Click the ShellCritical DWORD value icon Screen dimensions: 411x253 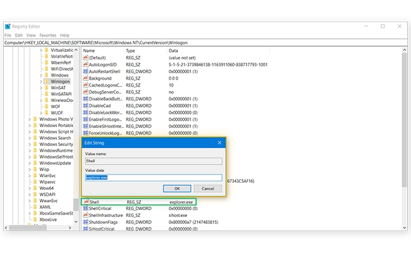click(85, 209)
